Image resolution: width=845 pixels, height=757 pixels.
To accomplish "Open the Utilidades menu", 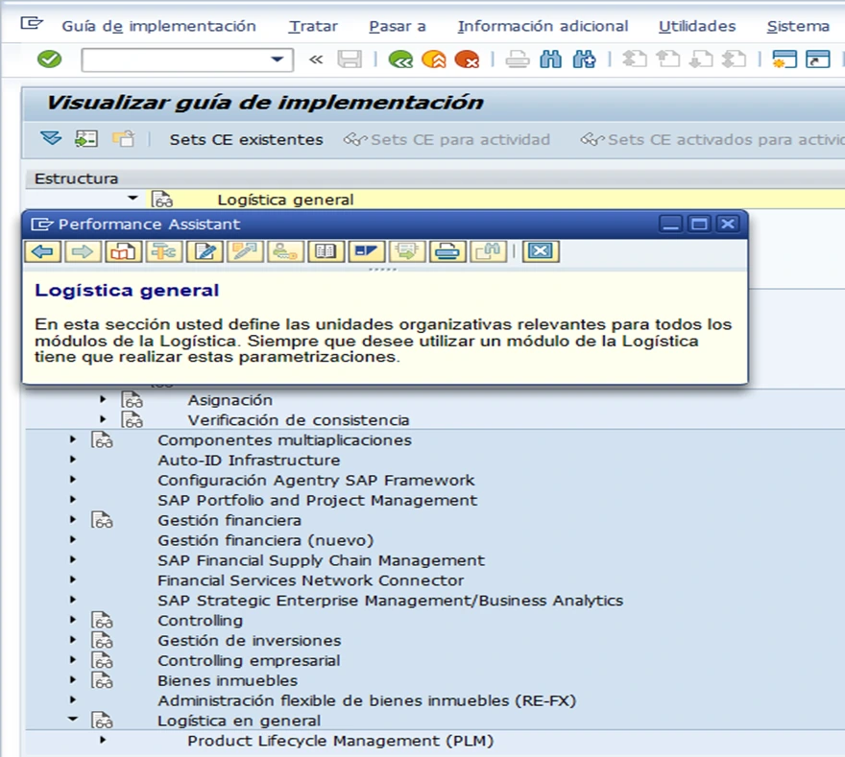I will 697,26.
